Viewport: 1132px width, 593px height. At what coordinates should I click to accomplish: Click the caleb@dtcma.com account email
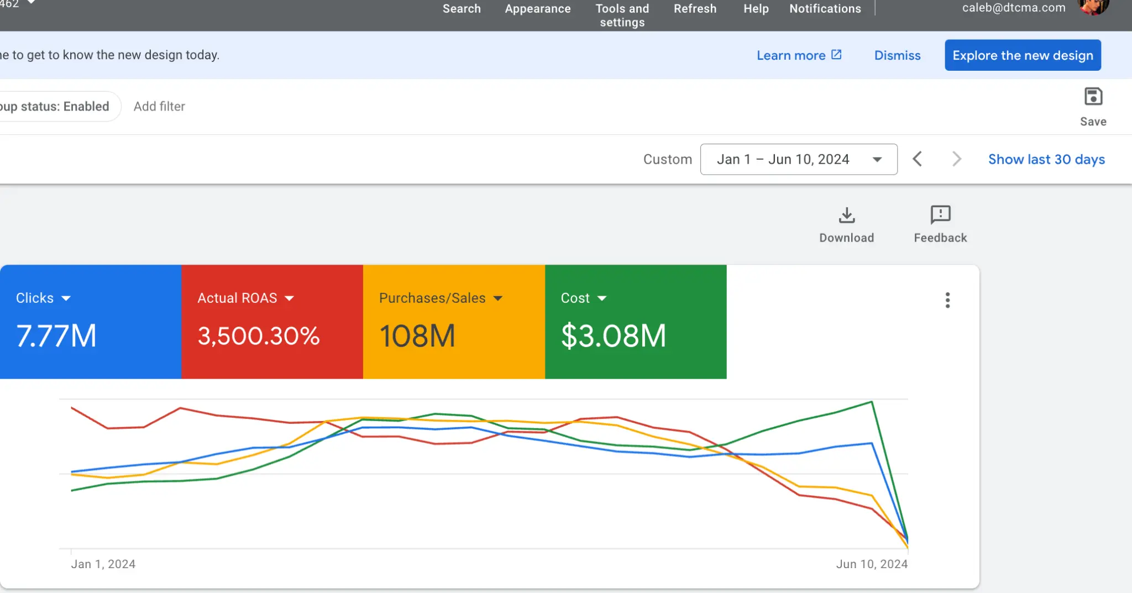1013,8
